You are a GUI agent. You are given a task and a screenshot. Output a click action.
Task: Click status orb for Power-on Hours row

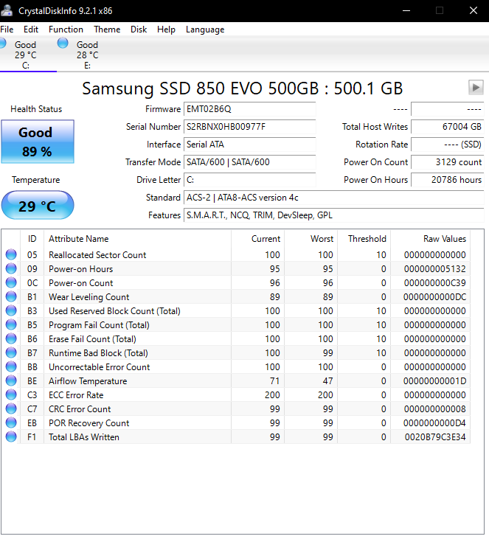point(11,268)
